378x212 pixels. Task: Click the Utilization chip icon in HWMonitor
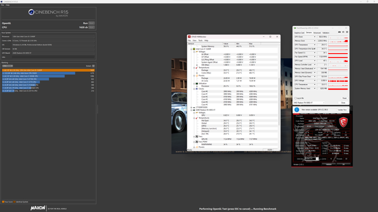197,84
